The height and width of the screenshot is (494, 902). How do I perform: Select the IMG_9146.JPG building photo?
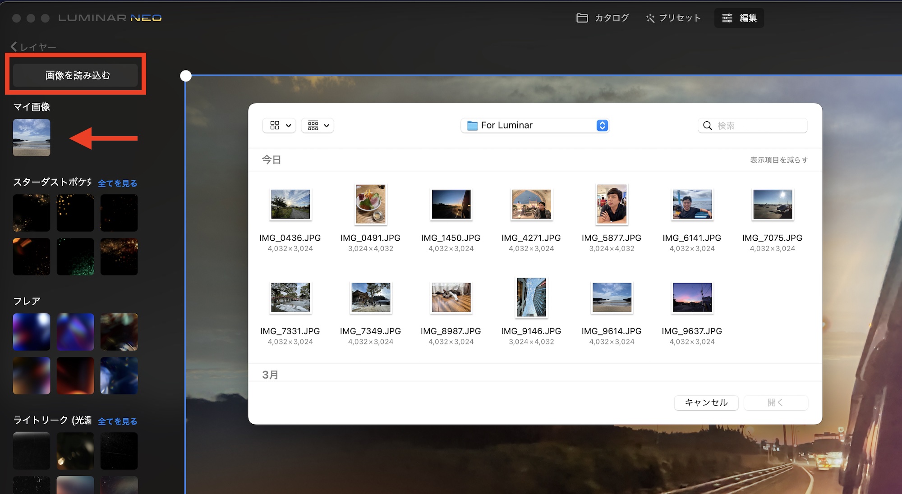(531, 297)
